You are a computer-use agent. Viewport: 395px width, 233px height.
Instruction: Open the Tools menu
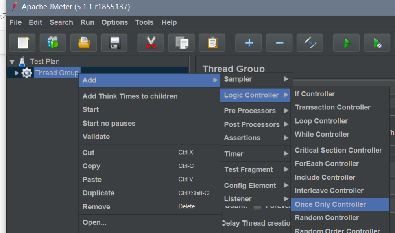144,22
